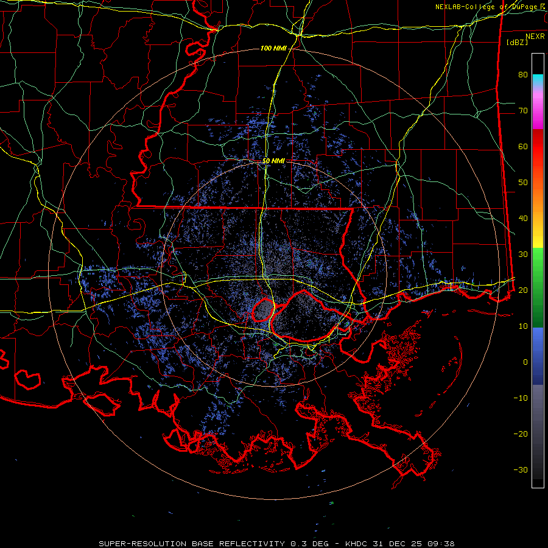
Task: Click the 30 value on dBZ scale
Action: [523, 254]
